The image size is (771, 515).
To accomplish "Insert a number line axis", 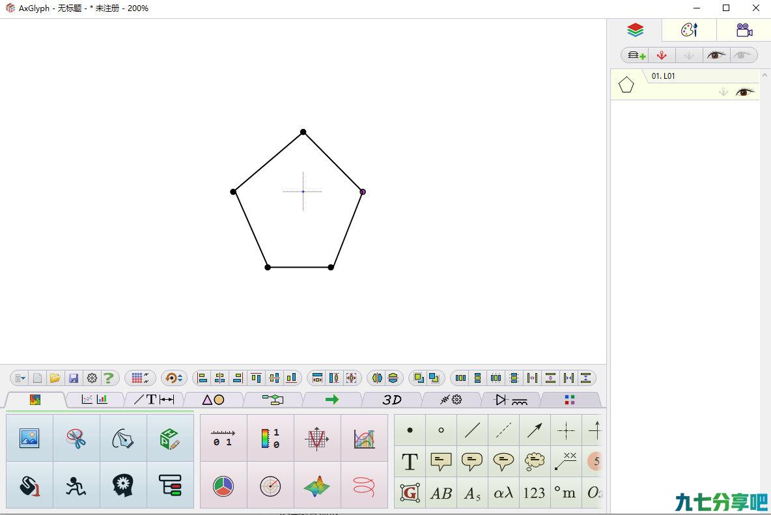I will pos(223,438).
